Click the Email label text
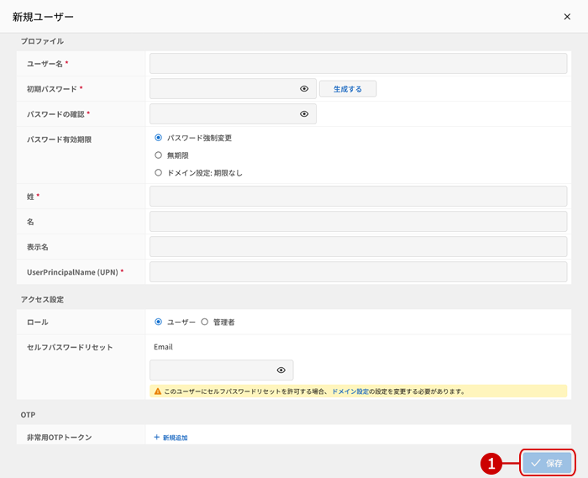Viewport: 588px width, 478px height. pos(163,347)
